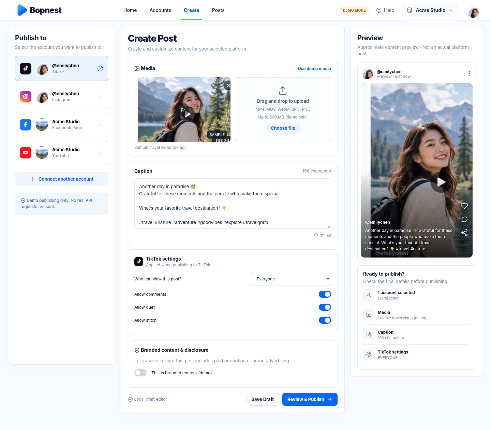491x430 pixels.
Task: Toggle Allow duet switch
Action: pos(325,307)
